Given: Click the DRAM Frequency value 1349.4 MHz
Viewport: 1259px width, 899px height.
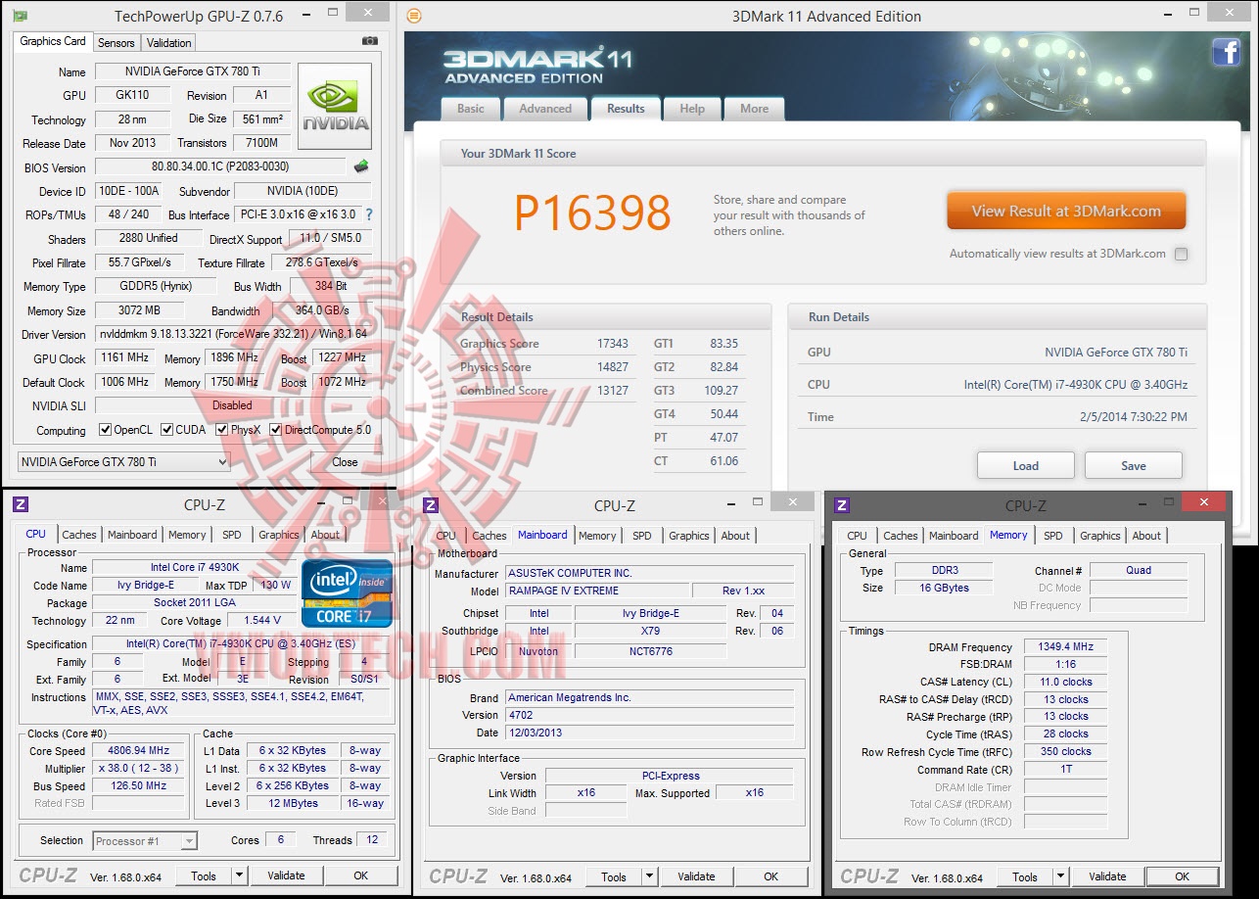Looking at the screenshot, I should click(x=1065, y=647).
